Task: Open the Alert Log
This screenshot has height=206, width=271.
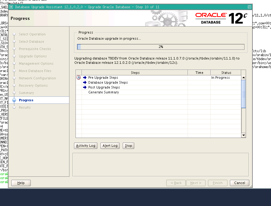Action: coord(110,146)
